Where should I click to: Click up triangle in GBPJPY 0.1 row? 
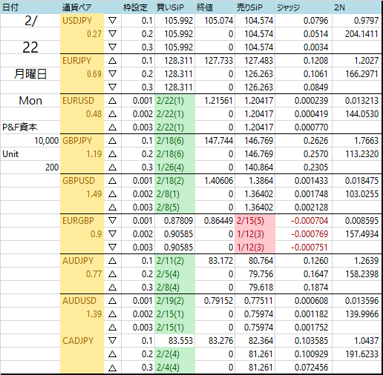point(112,141)
